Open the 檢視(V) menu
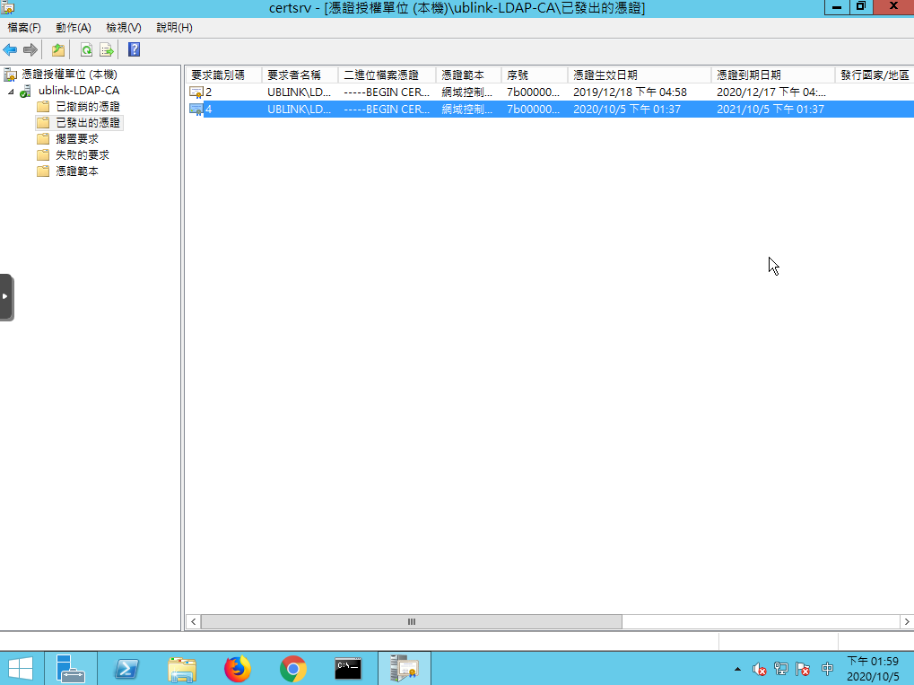The height and width of the screenshot is (685, 914). 124,28
